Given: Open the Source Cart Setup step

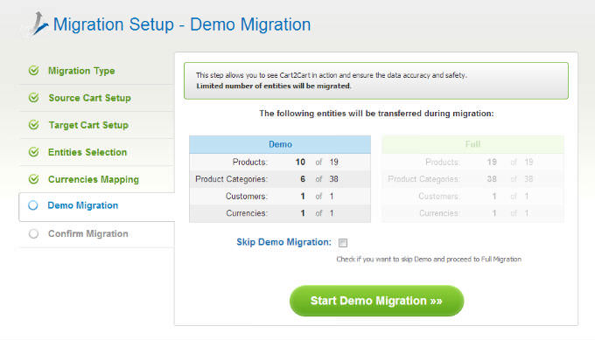Looking at the screenshot, I should click(89, 98).
